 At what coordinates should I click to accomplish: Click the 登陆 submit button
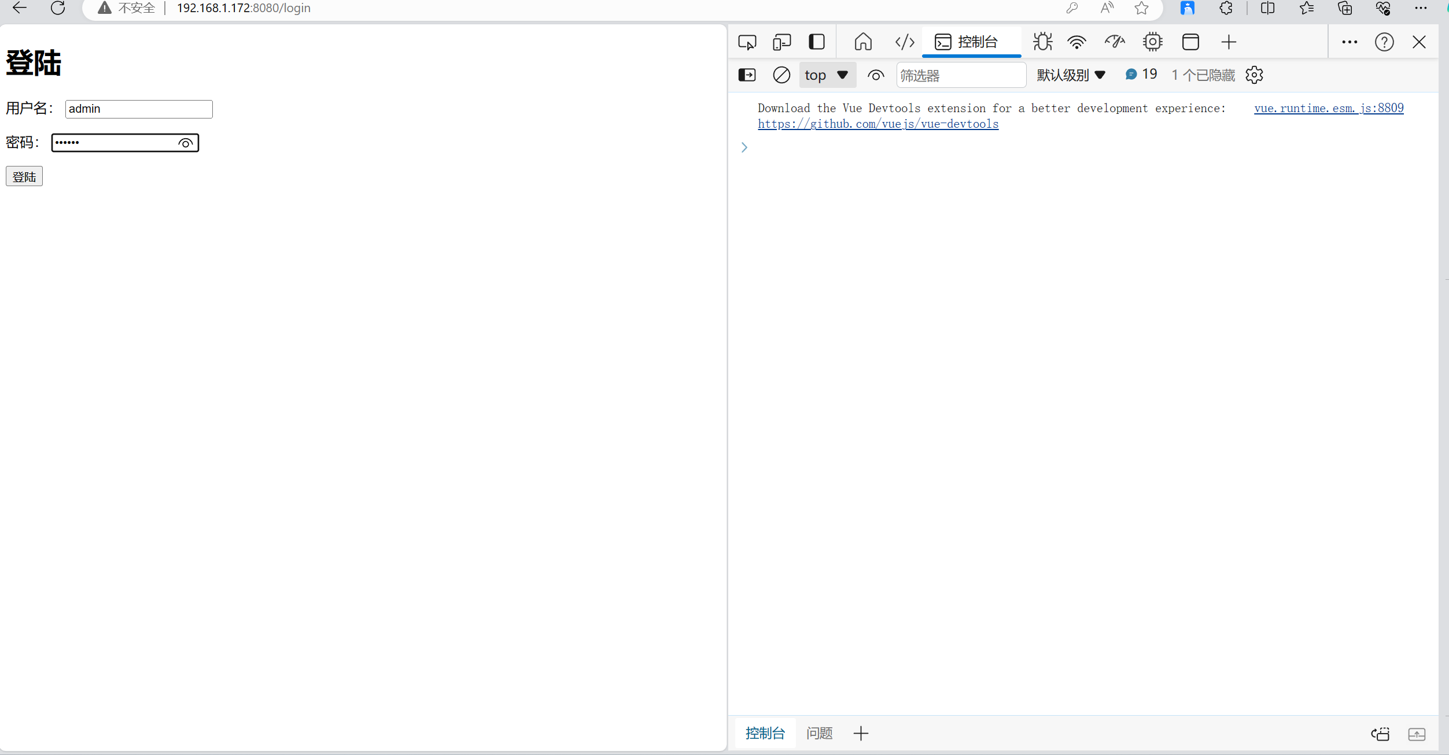[24, 177]
